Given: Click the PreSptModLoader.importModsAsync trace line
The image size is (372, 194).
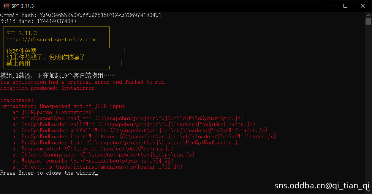Looking at the screenshot, I should coord(144,136).
